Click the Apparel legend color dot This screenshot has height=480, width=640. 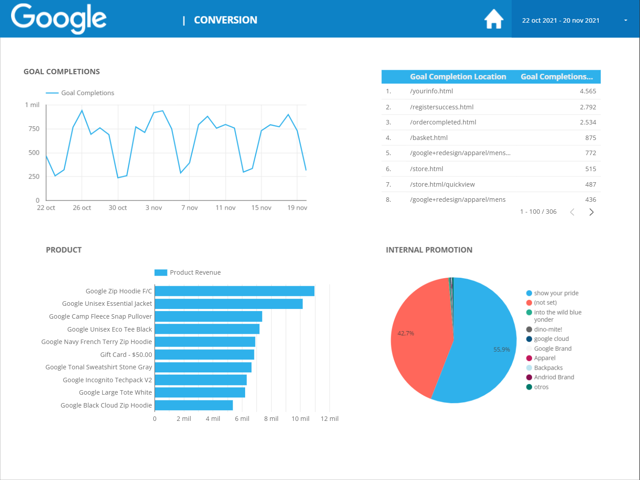pyautogui.click(x=529, y=358)
